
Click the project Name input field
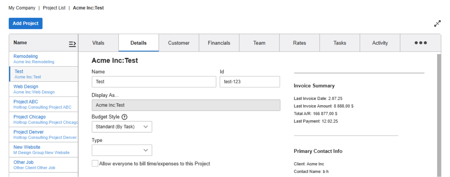coord(154,82)
